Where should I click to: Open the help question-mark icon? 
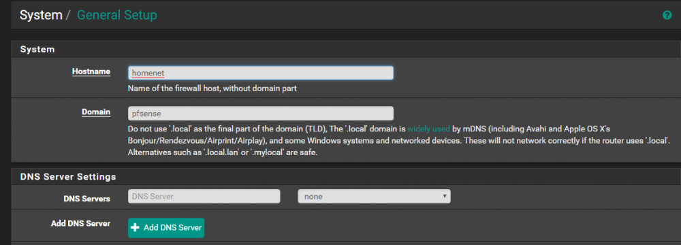667,15
